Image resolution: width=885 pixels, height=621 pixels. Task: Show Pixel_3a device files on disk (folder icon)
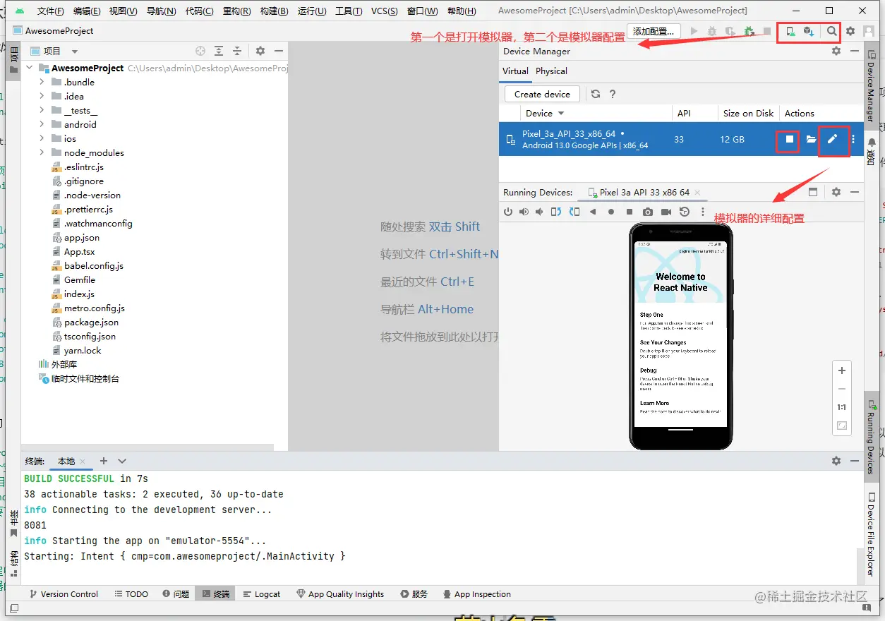[812, 140]
